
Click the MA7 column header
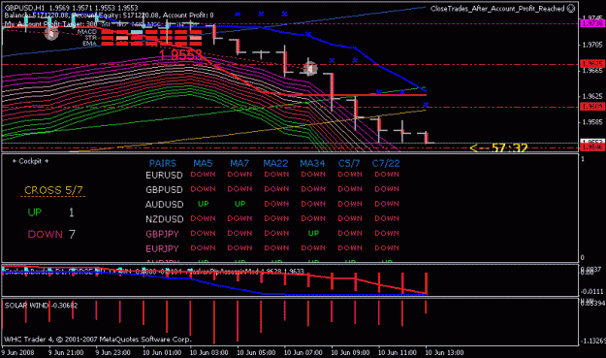tap(239, 164)
